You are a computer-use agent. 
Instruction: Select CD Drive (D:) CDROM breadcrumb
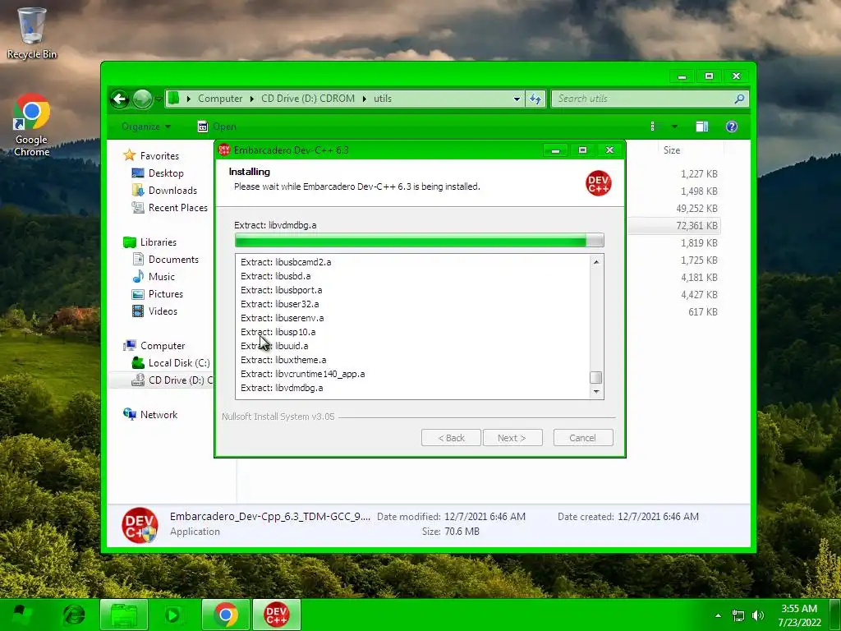click(x=308, y=99)
